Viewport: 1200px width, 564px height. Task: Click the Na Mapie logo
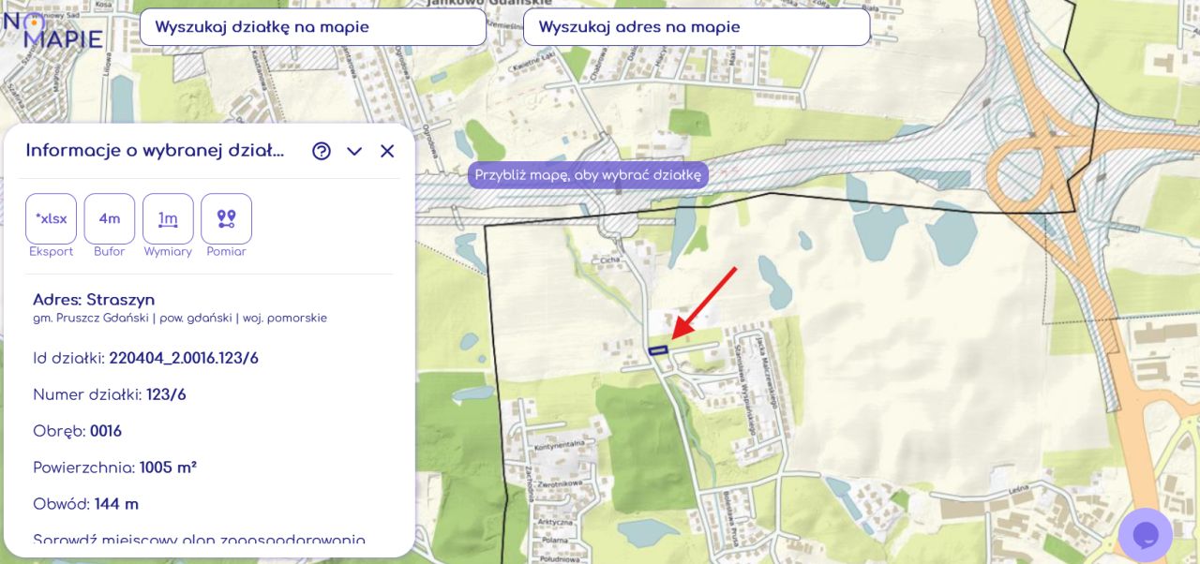[52, 29]
